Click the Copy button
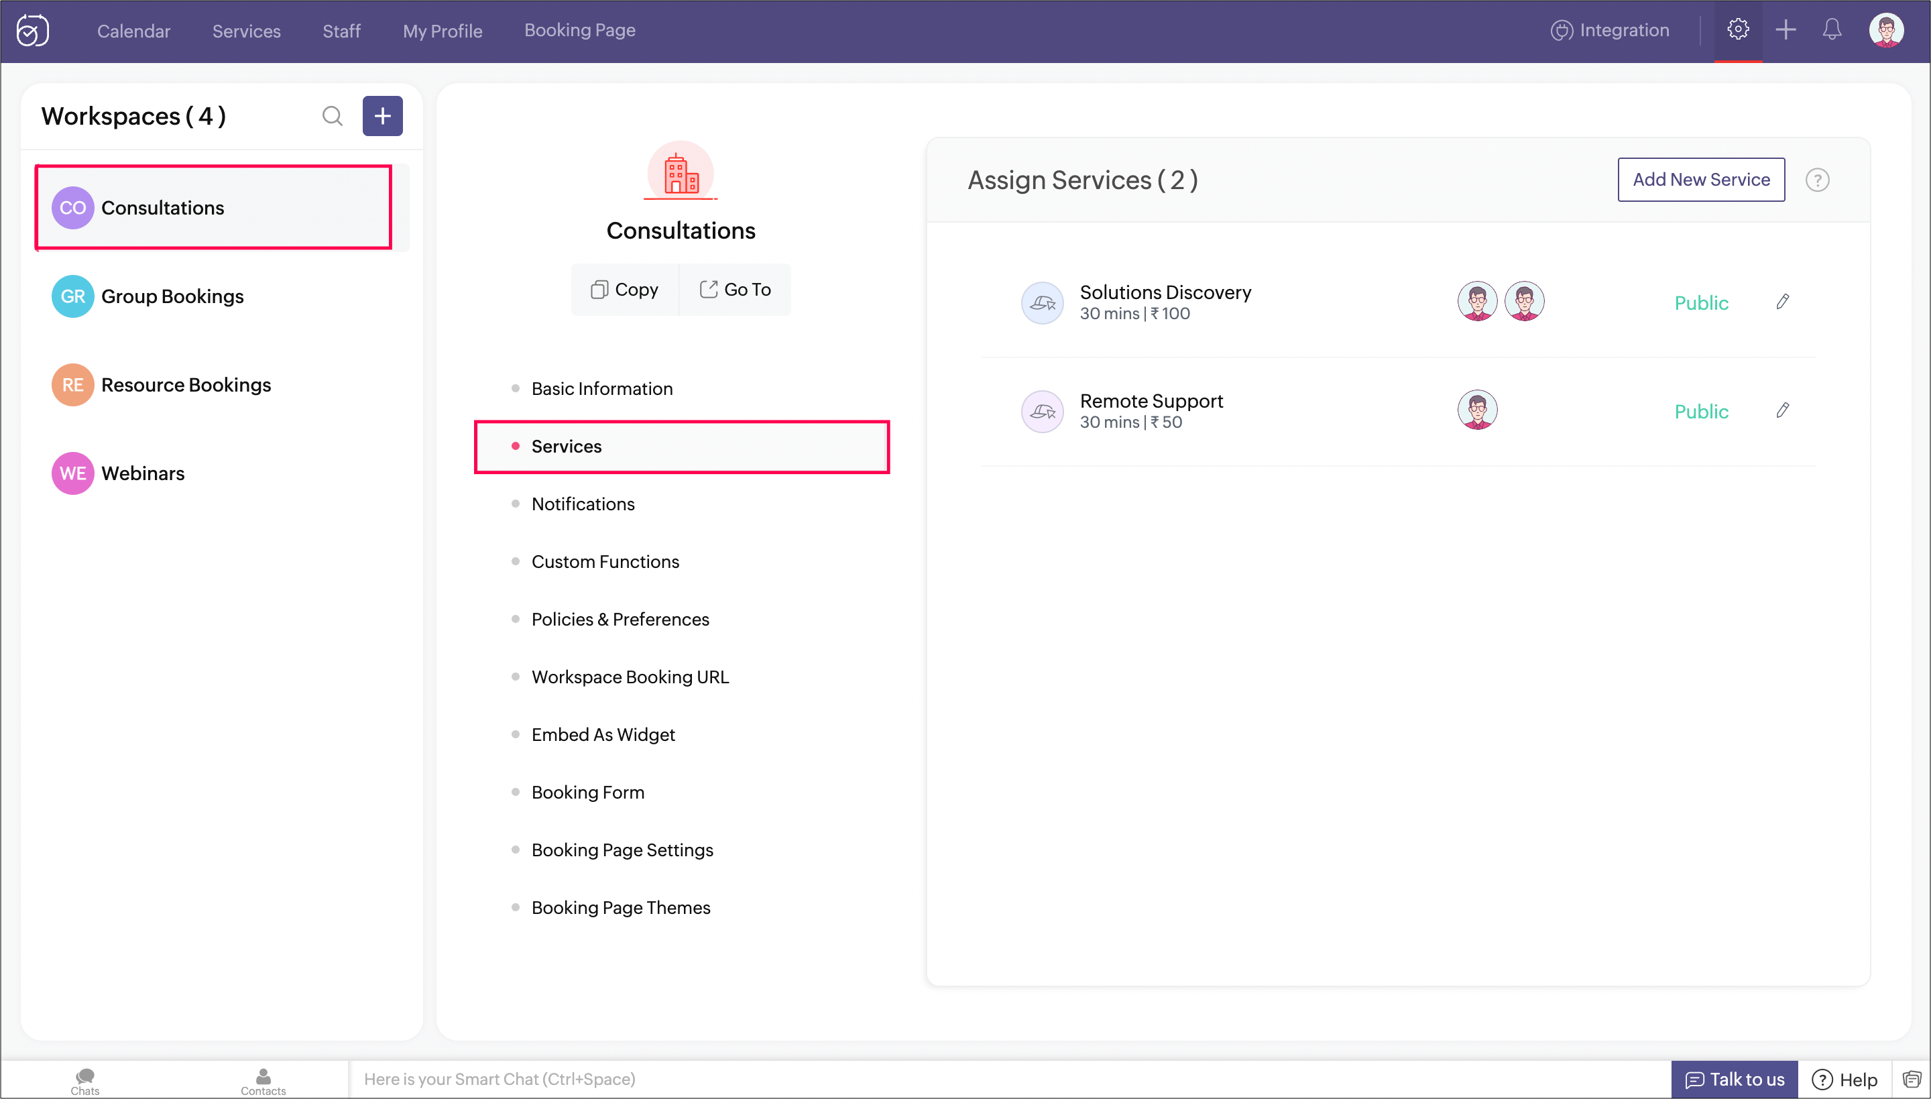Viewport: 1931px width, 1099px height. [x=625, y=289]
